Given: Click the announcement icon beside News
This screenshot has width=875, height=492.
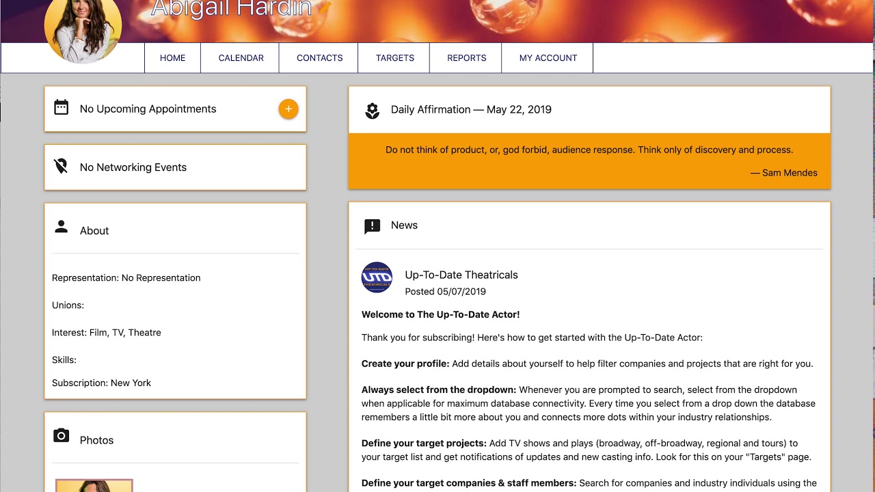Looking at the screenshot, I should pos(372,226).
